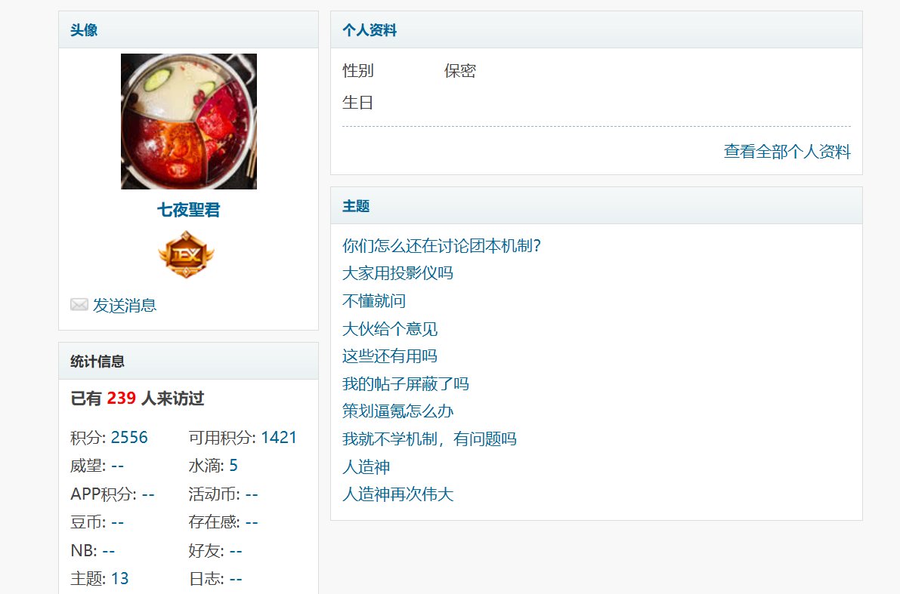Open thread 策划逼氪怎么办

[x=397, y=411]
